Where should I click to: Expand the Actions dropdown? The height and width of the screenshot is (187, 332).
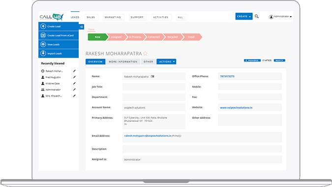(166, 62)
